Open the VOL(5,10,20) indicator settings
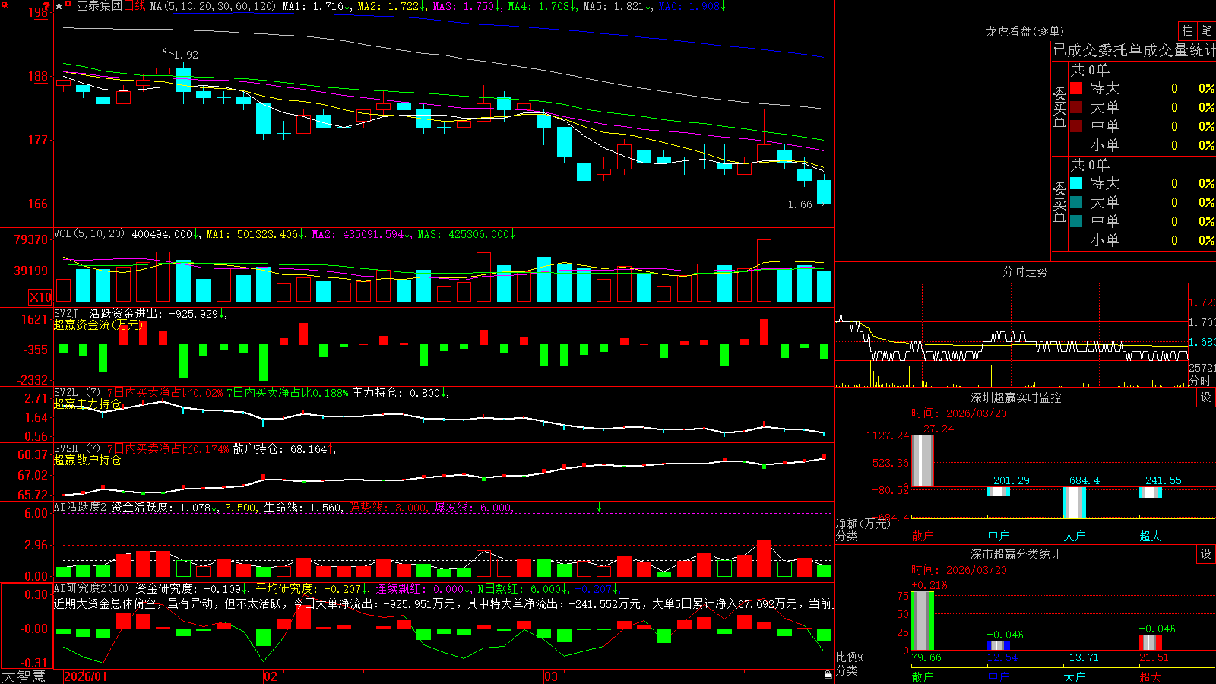Viewport: 1216px width, 684px height. tap(89, 234)
